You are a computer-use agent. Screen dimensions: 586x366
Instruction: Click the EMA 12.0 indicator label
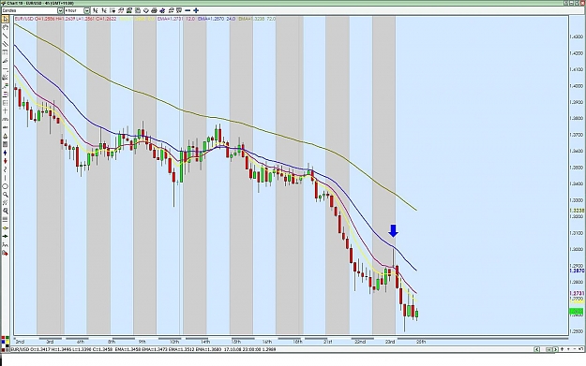(176, 19)
